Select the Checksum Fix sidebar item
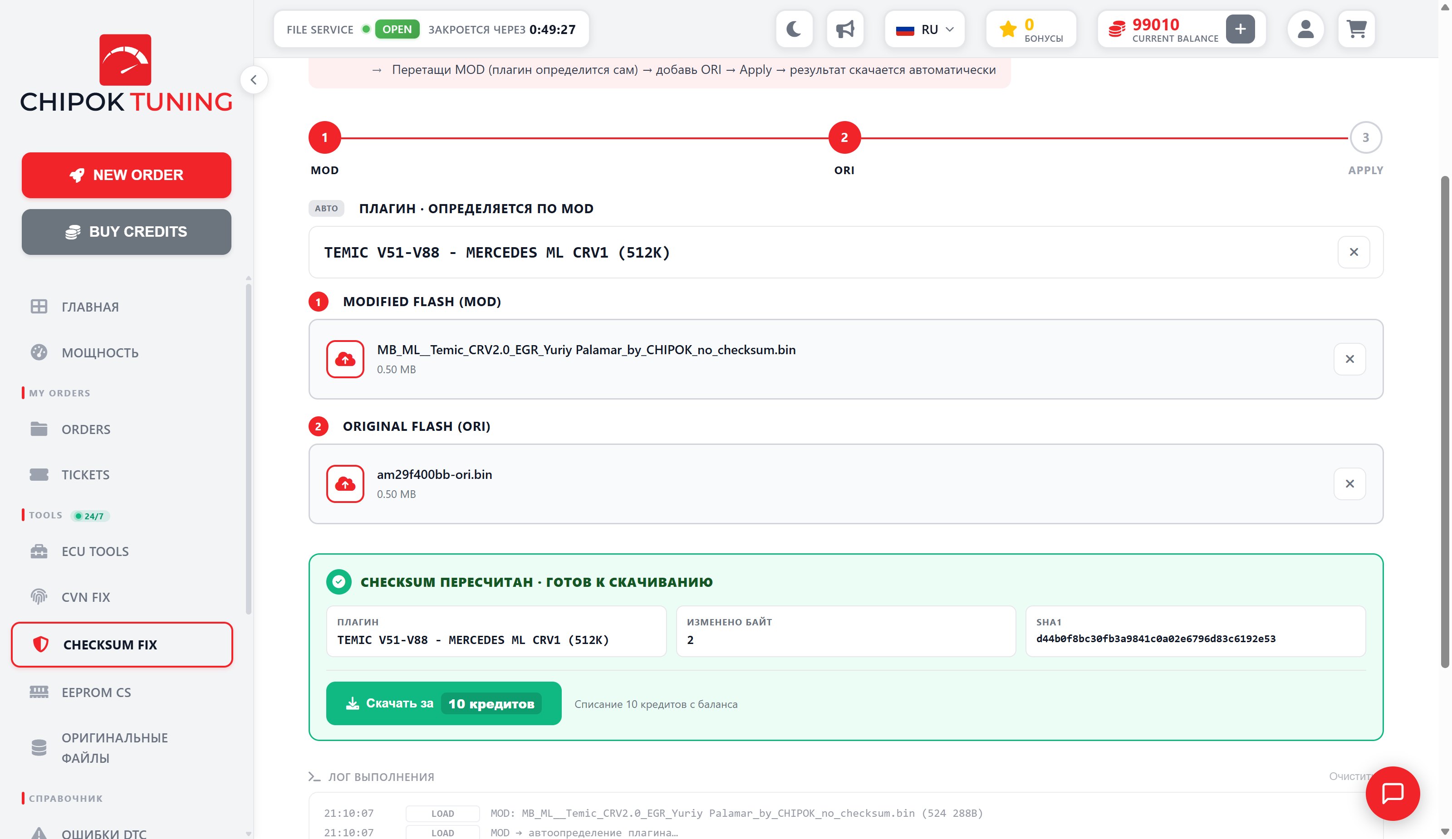Screen dimensions: 1452x839 [122, 644]
